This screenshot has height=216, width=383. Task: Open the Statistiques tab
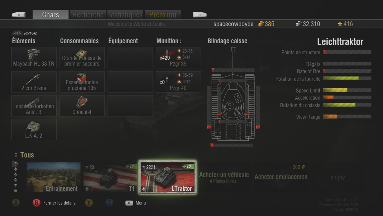click(125, 15)
